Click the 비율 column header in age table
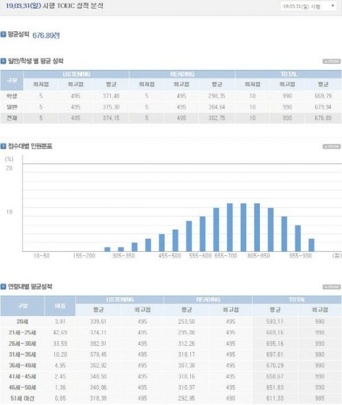Screen dimensions: 342x405 60,306
